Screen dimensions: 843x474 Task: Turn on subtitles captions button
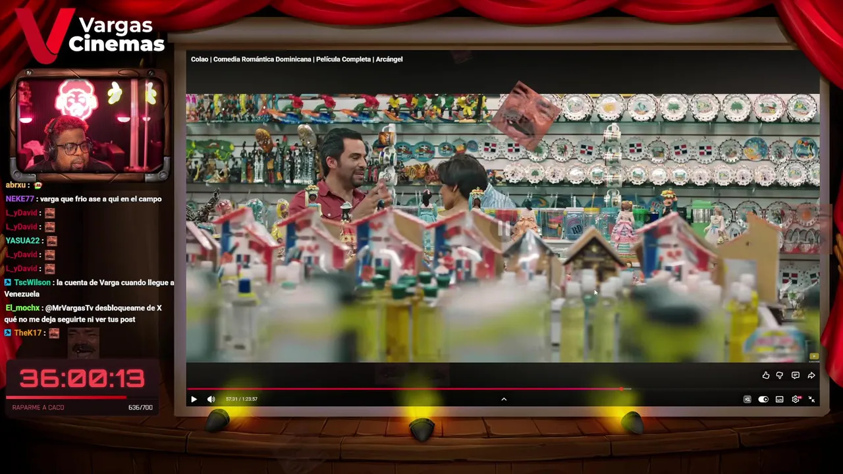(780, 399)
